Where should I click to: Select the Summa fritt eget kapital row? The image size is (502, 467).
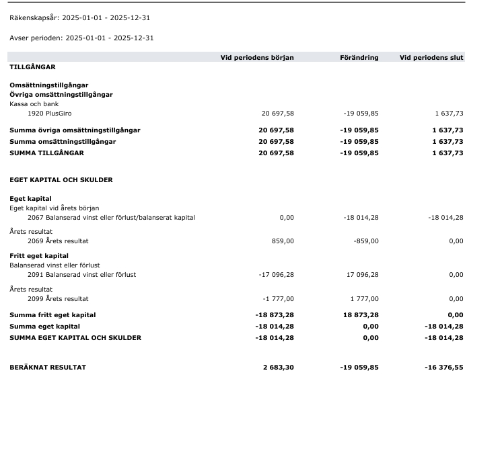[x=236, y=315]
